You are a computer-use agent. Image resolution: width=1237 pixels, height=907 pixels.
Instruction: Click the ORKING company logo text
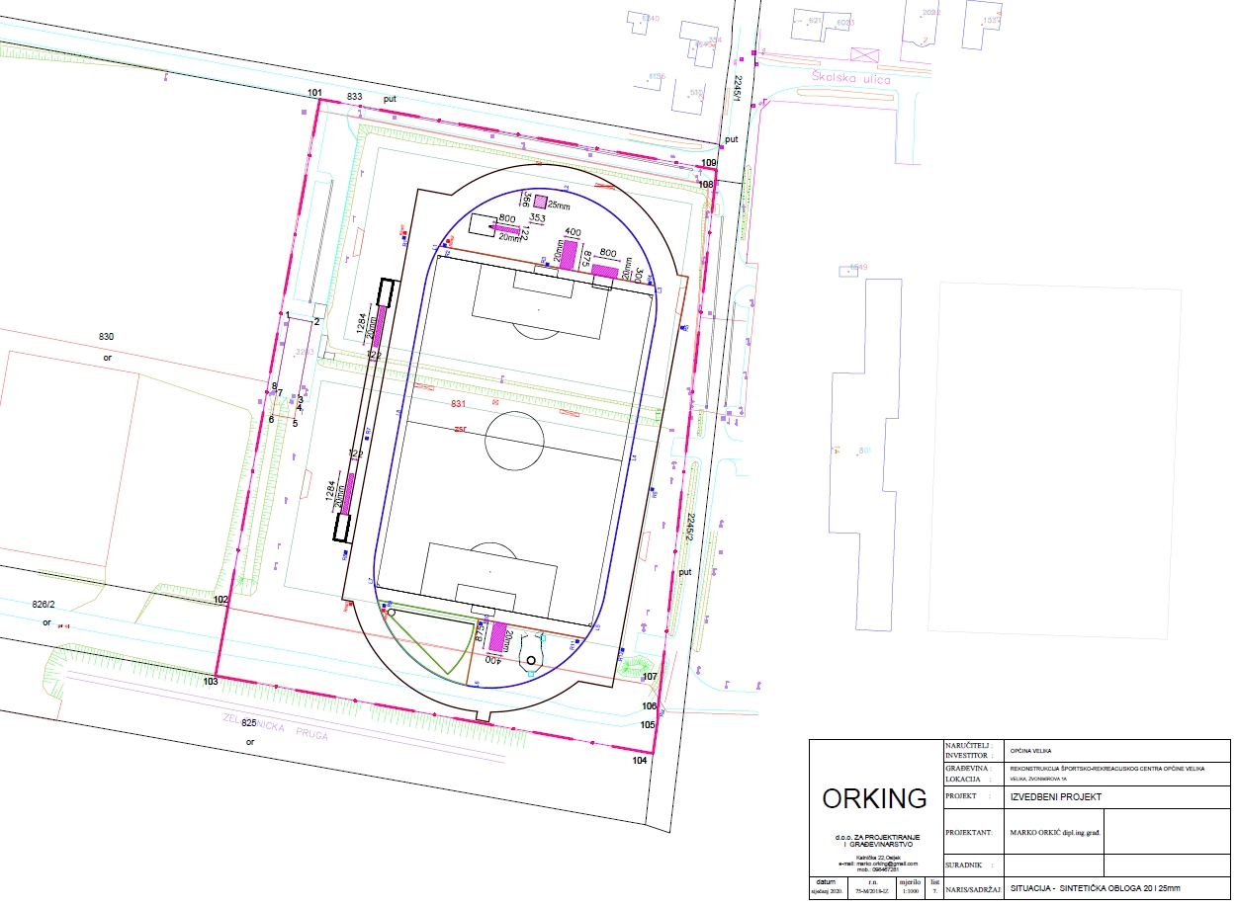(x=874, y=798)
